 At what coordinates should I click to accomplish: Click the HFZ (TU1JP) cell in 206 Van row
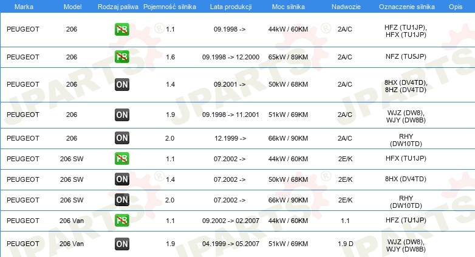point(406,220)
